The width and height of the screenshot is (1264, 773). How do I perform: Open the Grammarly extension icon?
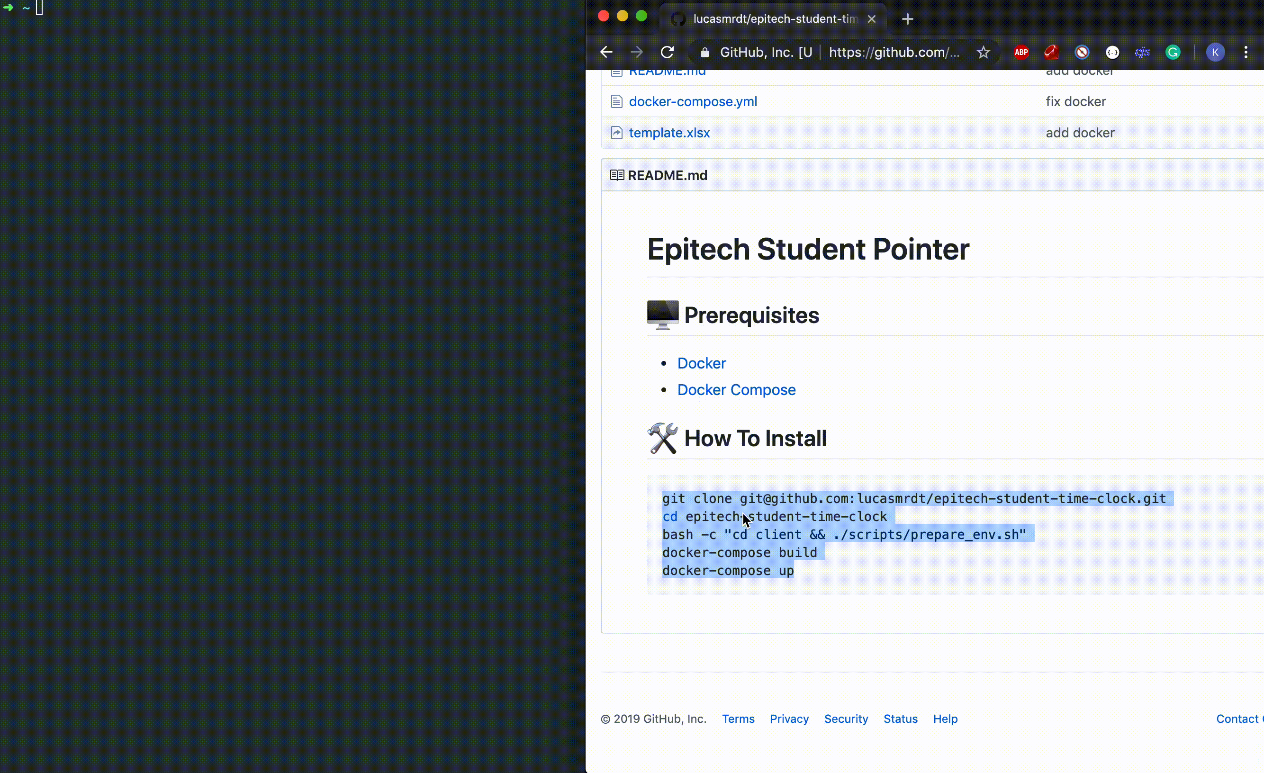click(1173, 52)
